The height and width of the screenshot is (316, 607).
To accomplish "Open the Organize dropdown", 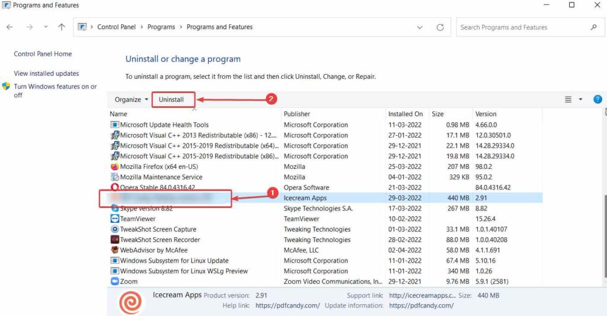I will point(131,100).
